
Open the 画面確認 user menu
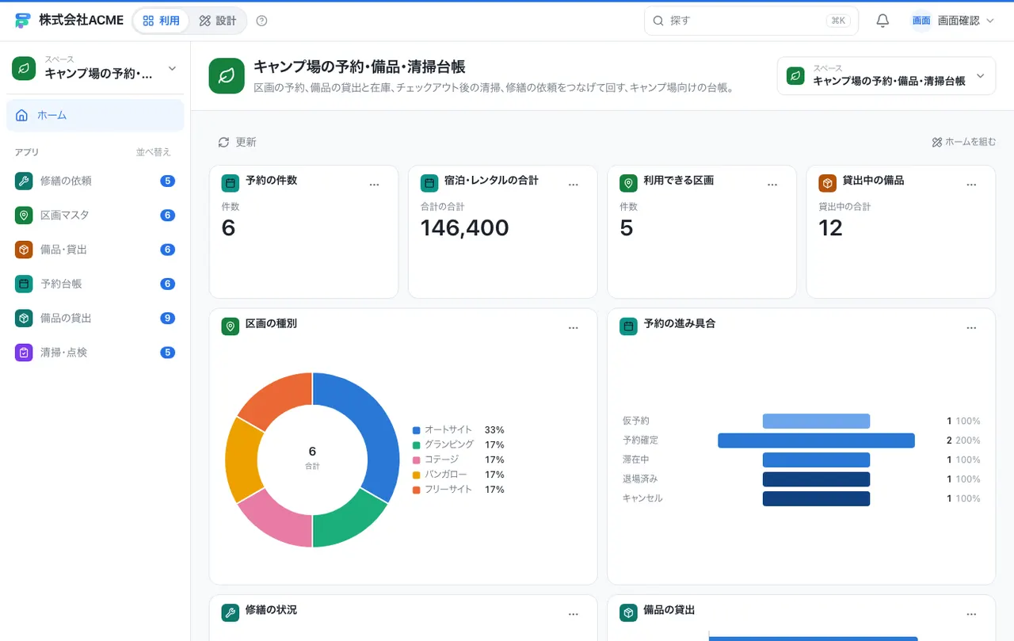[952, 21]
